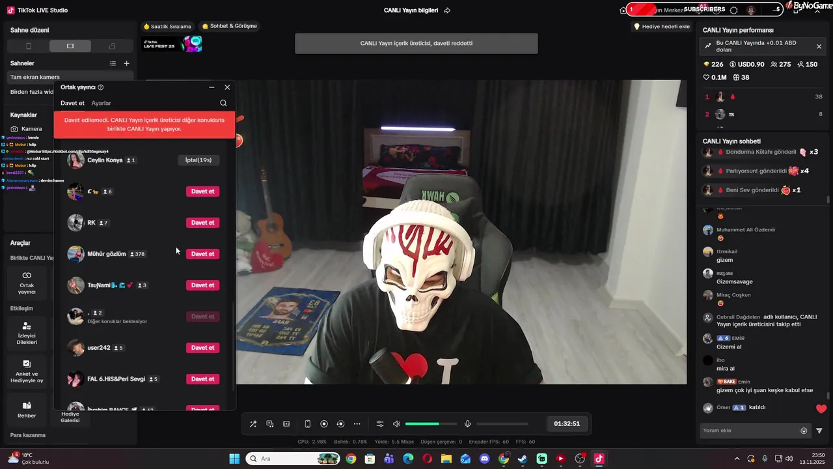Invite user242 with Davet et
Image resolution: width=833 pixels, height=469 pixels.
tap(202, 348)
